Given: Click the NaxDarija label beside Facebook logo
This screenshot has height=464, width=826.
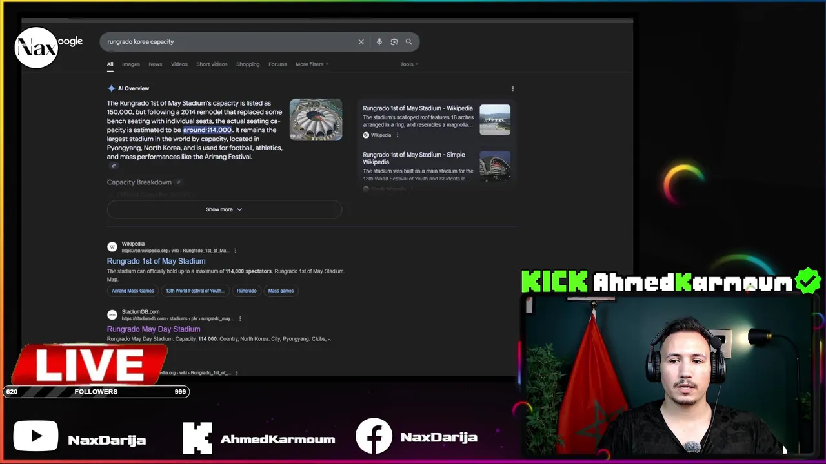Looking at the screenshot, I should (439, 437).
